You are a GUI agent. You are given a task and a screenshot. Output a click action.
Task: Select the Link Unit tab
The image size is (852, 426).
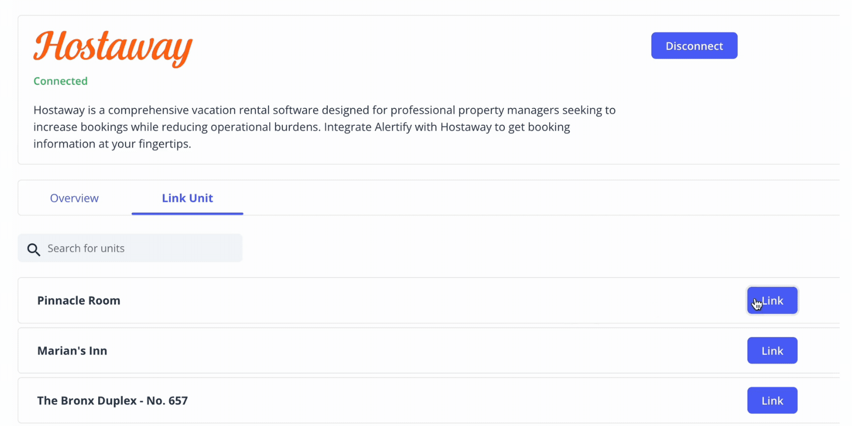187,198
